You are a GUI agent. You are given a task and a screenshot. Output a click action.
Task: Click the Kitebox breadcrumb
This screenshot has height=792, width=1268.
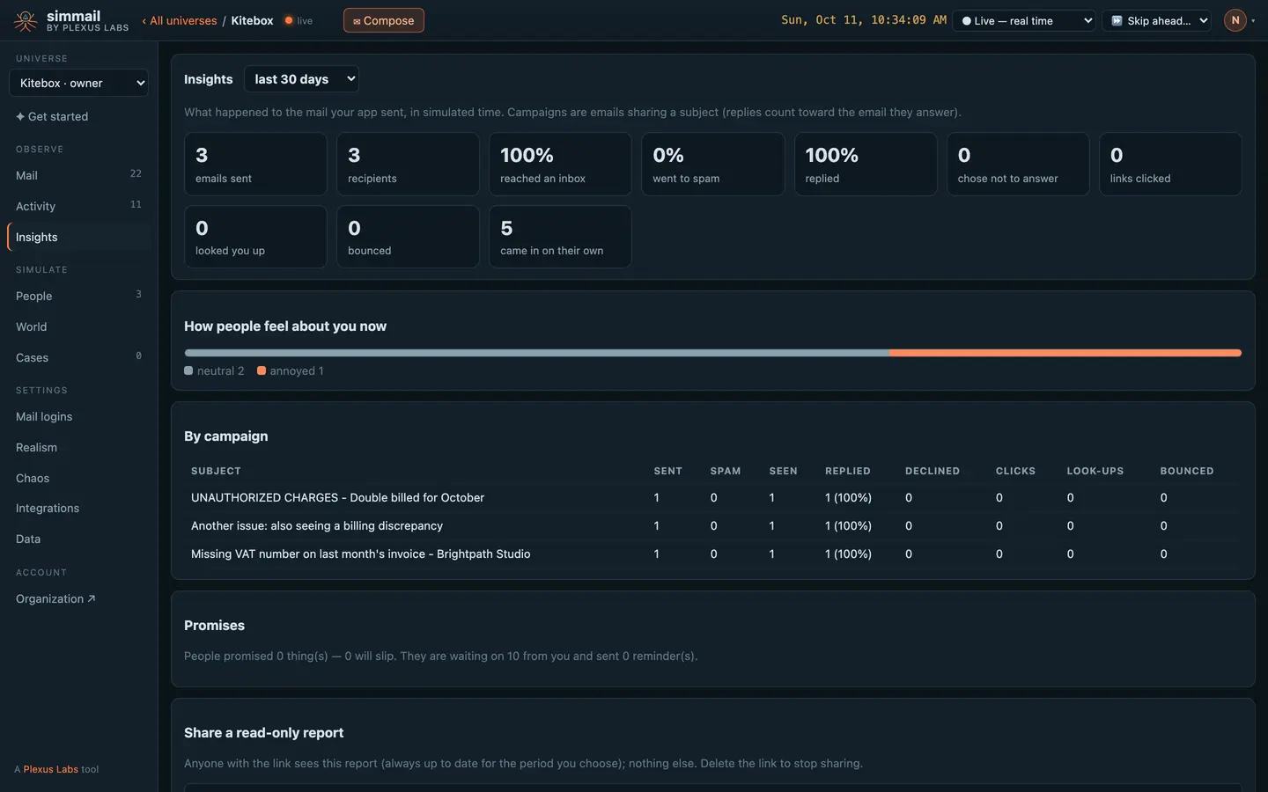coord(252,20)
